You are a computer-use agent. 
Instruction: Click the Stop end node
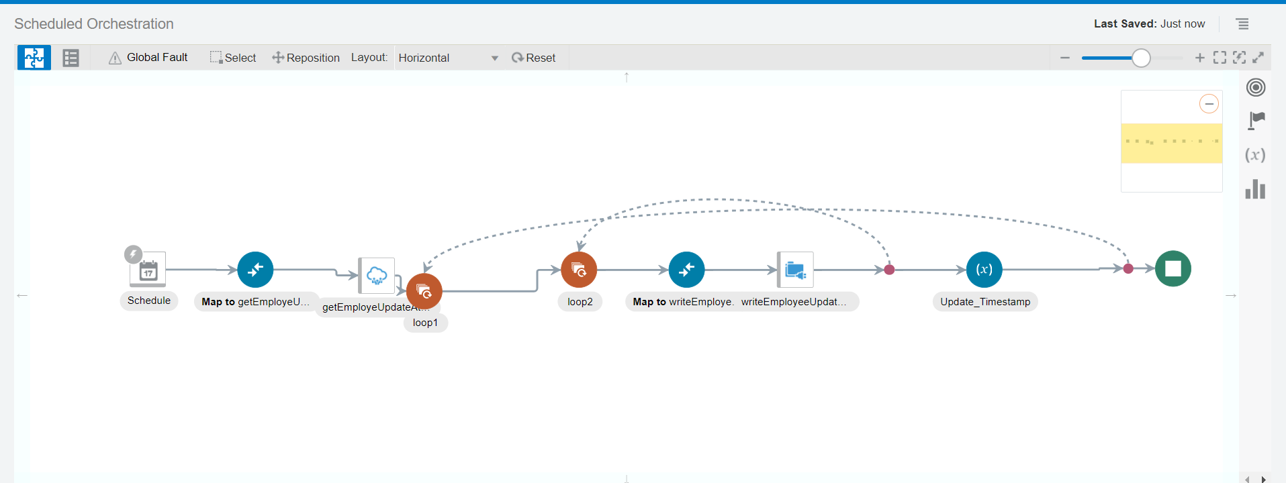[x=1173, y=268]
